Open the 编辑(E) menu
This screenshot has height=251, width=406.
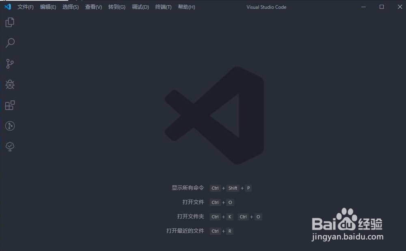(x=48, y=7)
